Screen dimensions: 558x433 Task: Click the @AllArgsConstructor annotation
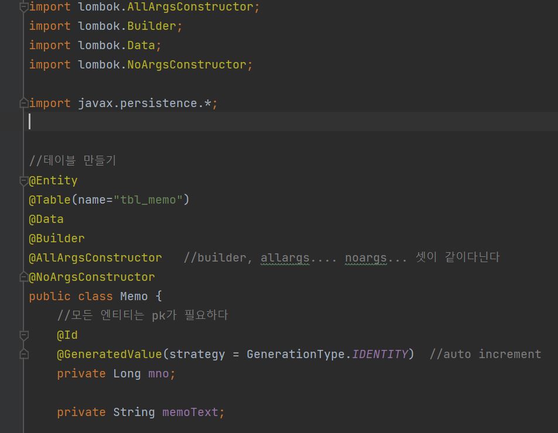[95, 257]
